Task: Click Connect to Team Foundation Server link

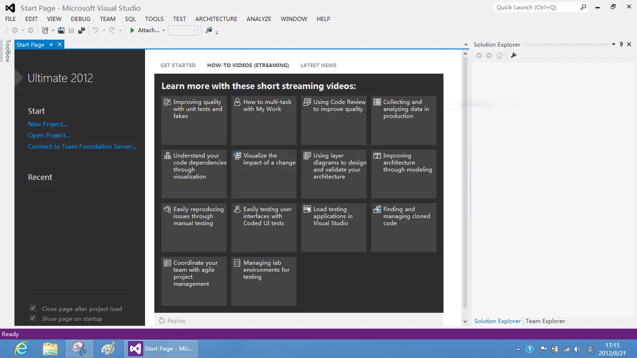Action: (82, 146)
